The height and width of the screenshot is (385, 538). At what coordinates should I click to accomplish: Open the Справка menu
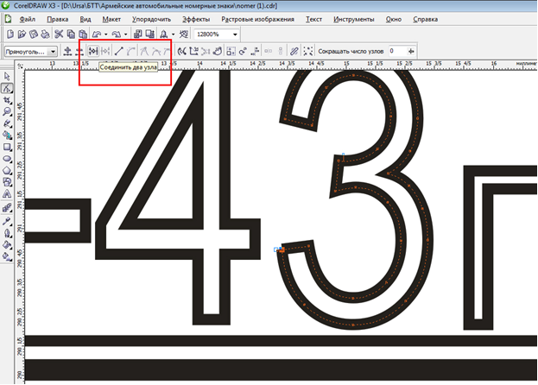tap(426, 19)
